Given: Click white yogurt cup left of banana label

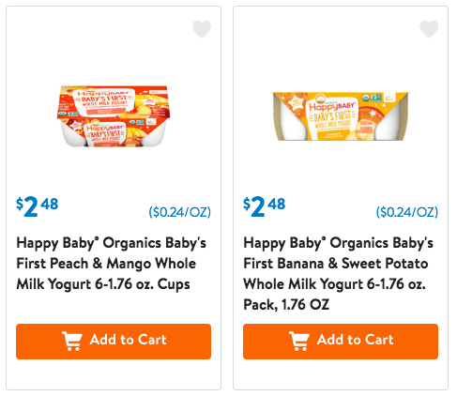Looking at the screenshot, I should 294,122.
